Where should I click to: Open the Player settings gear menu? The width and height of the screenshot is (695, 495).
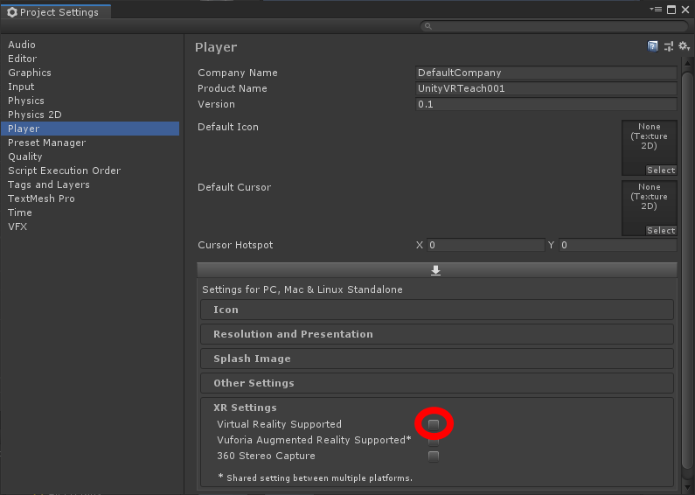click(x=684, y=46)
